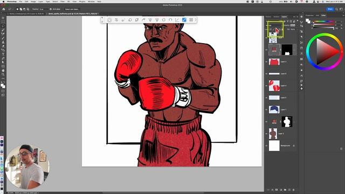Hide the red gloves layer

tap(266, 86)
